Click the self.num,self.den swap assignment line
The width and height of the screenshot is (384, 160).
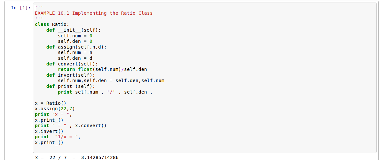point(111,80)
